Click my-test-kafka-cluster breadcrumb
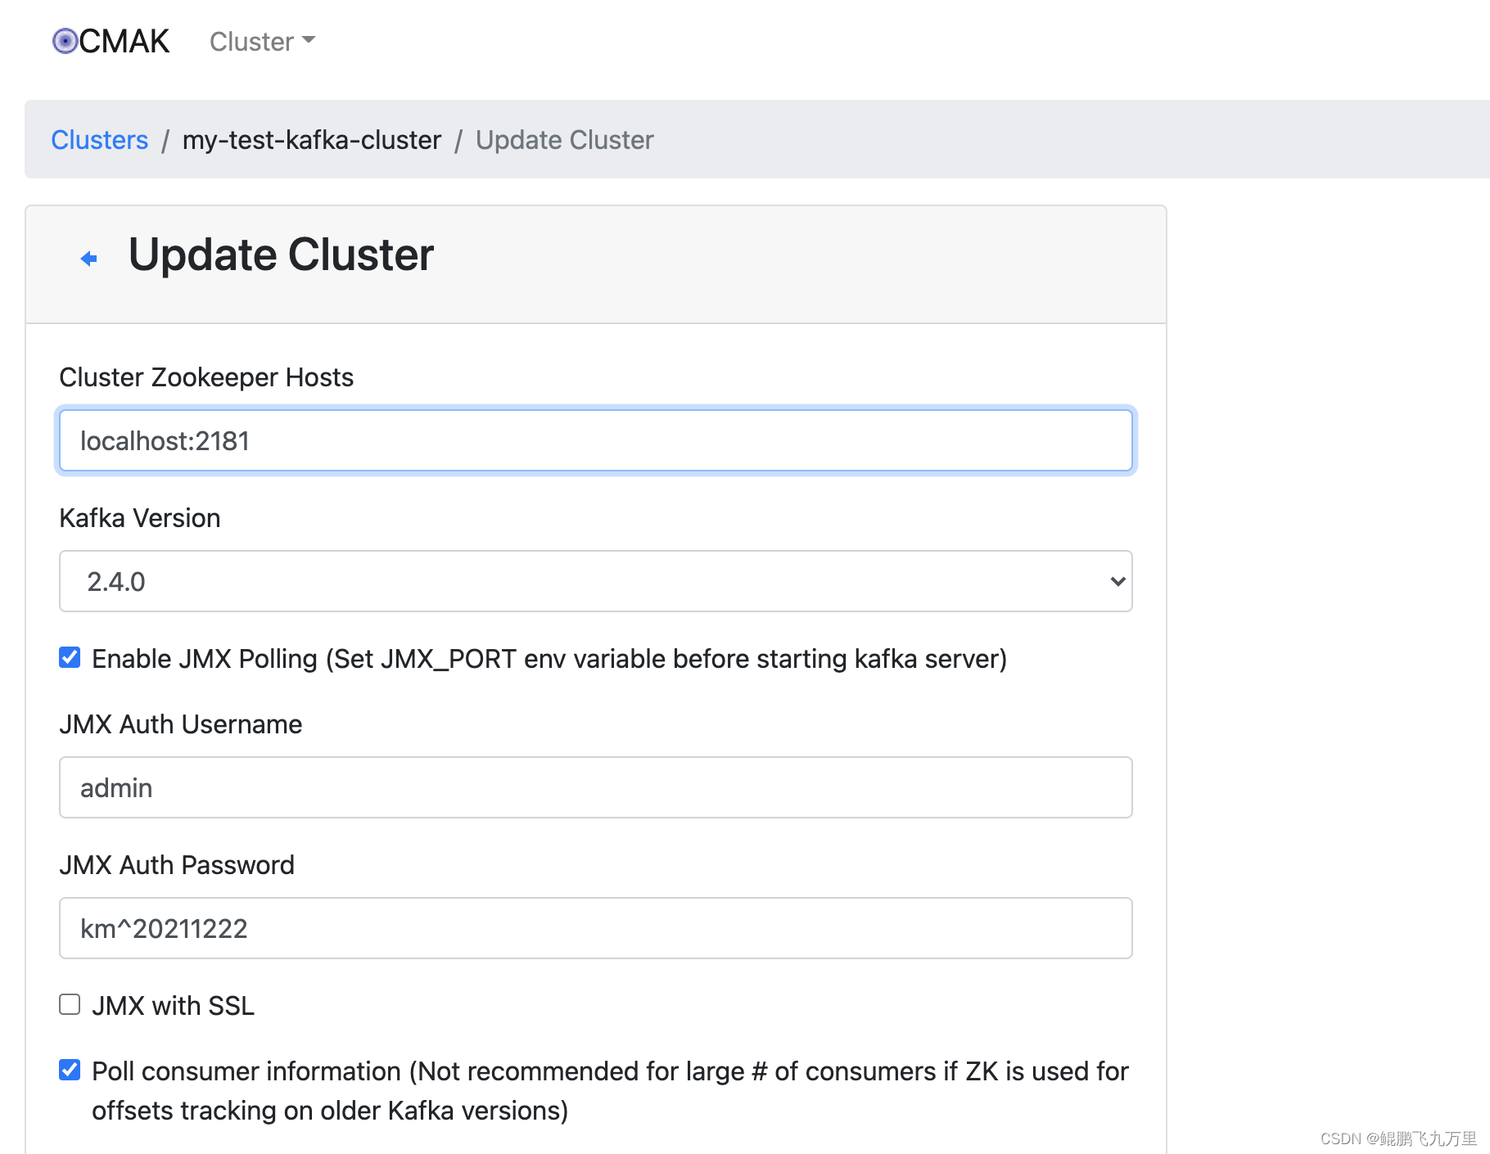 tap(312, 140)
